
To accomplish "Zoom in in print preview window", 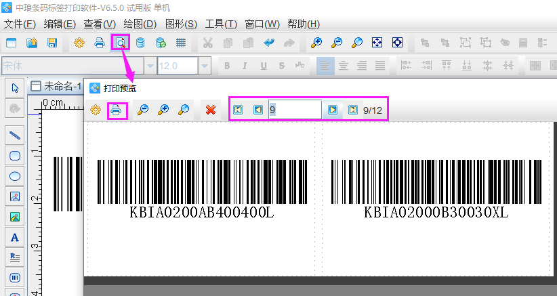I will click(163, 110).
